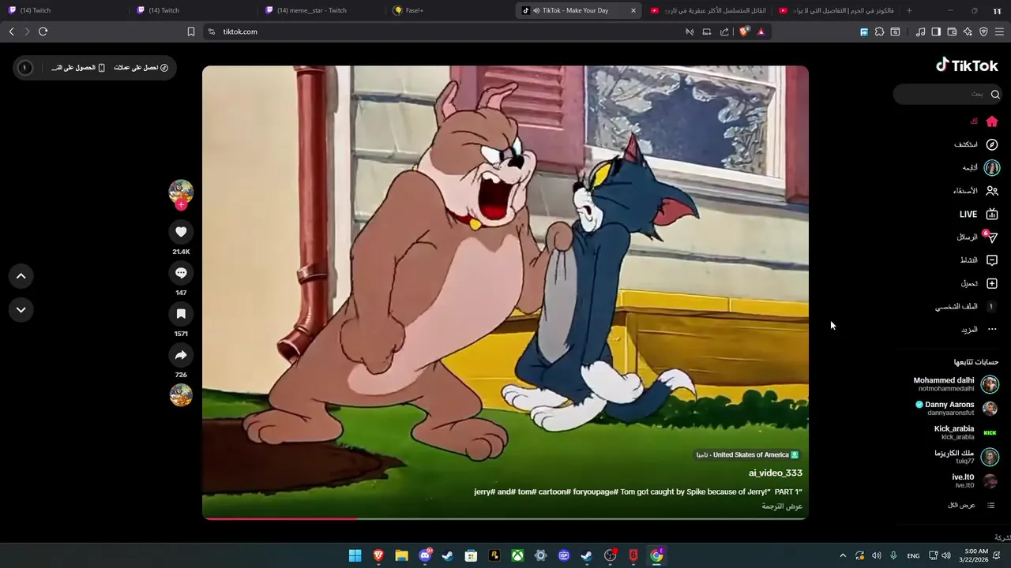
Task: Go back in the browser
Action: tap(11, 32)
